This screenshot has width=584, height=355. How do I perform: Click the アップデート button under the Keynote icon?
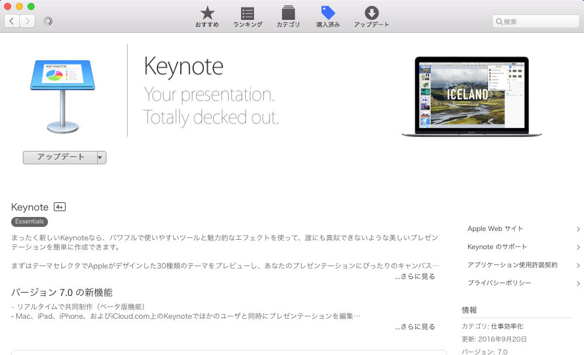(x=60, y=157)
